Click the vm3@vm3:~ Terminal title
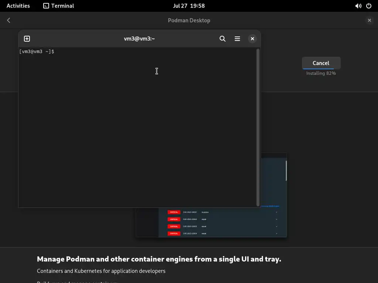 point(139,39)
